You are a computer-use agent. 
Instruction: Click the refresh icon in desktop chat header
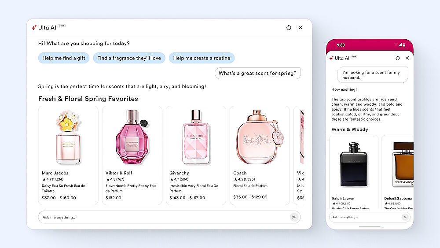click(x=289, y=27)
